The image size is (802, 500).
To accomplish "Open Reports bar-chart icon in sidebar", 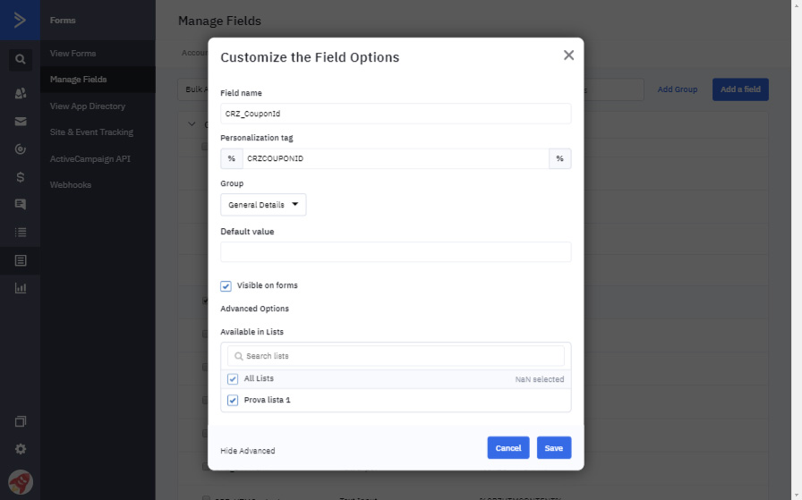I will 20,288.
